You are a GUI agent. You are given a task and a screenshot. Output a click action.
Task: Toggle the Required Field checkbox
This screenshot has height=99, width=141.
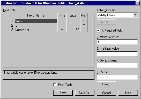coord(99,30)
